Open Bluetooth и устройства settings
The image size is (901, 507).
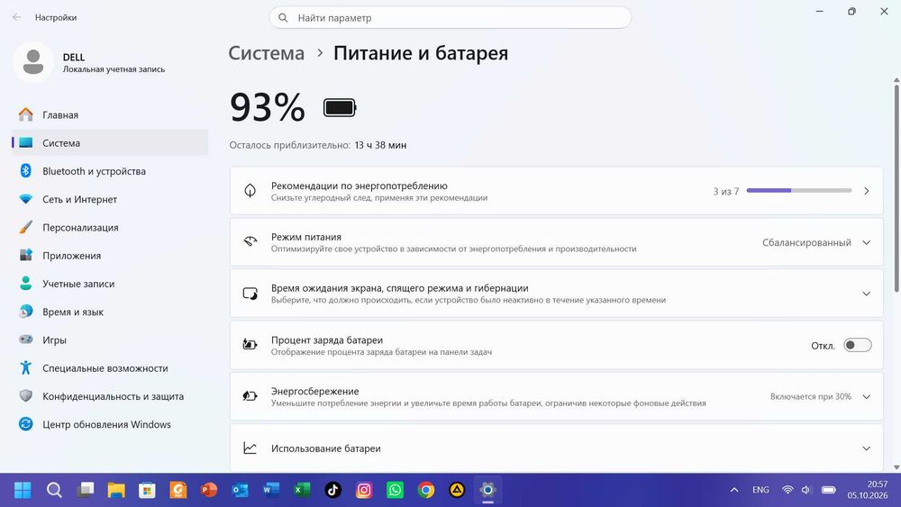pyautogui.click(x=110, y=171)
